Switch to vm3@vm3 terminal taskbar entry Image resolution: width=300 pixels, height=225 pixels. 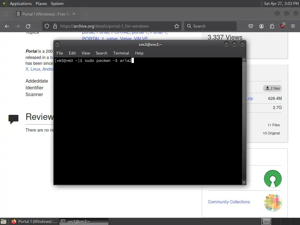pos(84,221)
